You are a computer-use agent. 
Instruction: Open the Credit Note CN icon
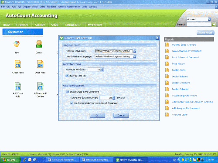(18, 64)
